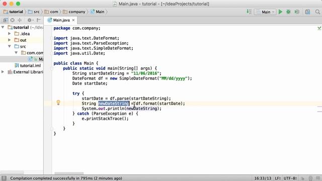Select the Main class in project tree
The height and width of the screenshot is (181, 322).
click(36, 59)
